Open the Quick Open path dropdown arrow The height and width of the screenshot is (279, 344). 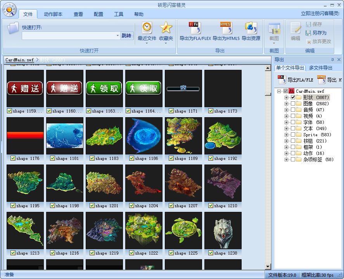coord(118,35)
